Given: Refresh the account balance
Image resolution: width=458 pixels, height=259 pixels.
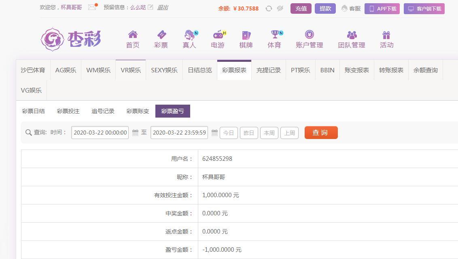Looking at the screenshot, I should coord(269,8).
